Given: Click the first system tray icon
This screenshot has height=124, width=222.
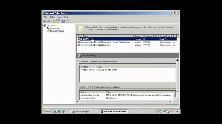Looking at the screenshot, I should pos(157,111).
